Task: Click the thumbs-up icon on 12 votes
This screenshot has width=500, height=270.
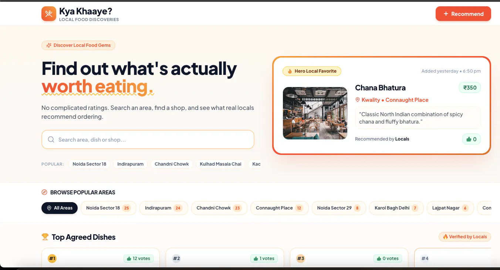Action: 129,259
